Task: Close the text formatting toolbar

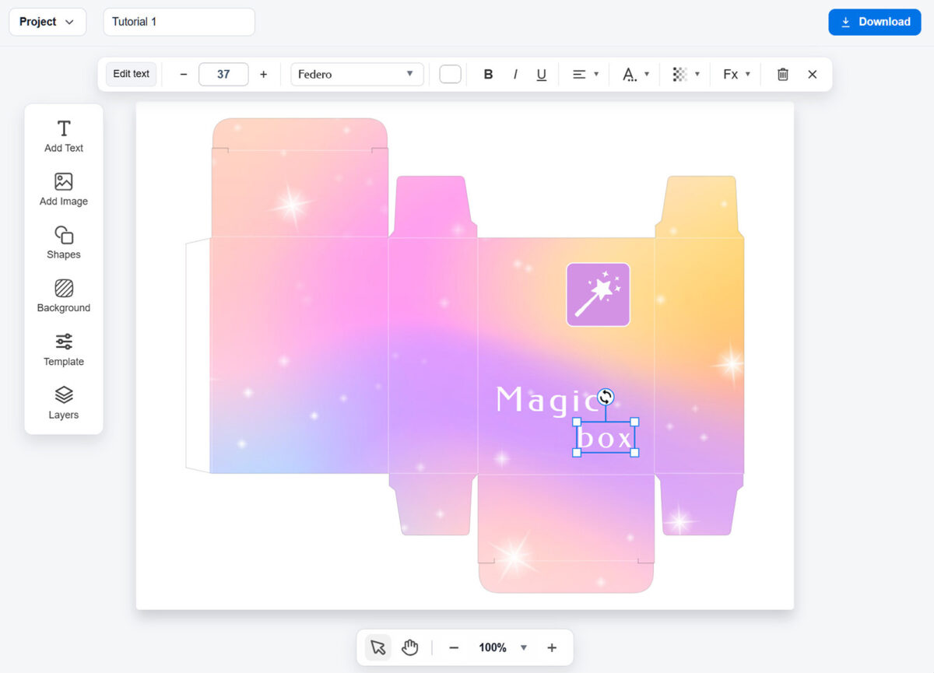Action: (813, 75)
